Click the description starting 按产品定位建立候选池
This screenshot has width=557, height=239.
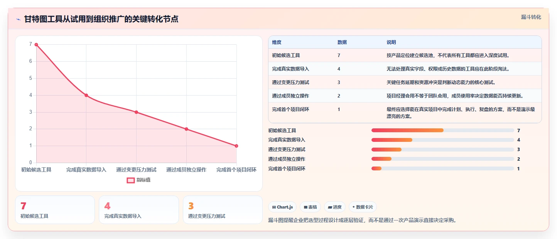tap(448, 56)
